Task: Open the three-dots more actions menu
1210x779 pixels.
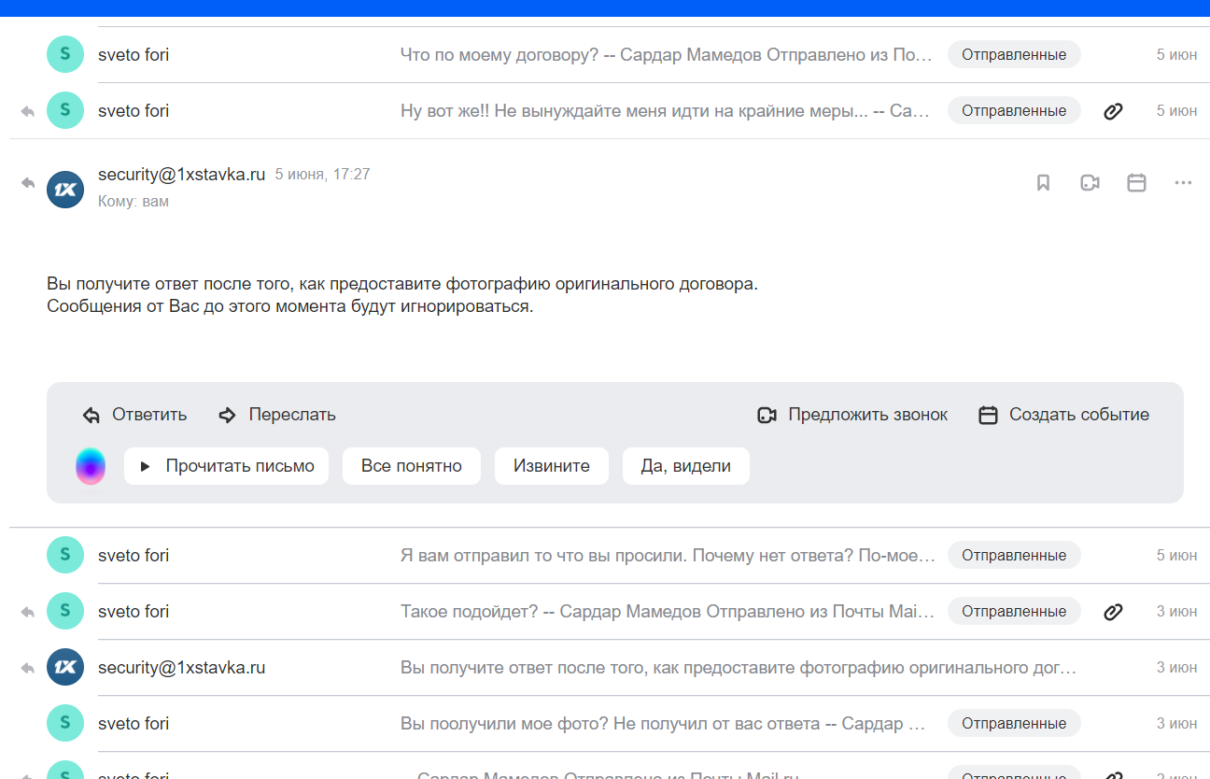Action: (1183, 183)
